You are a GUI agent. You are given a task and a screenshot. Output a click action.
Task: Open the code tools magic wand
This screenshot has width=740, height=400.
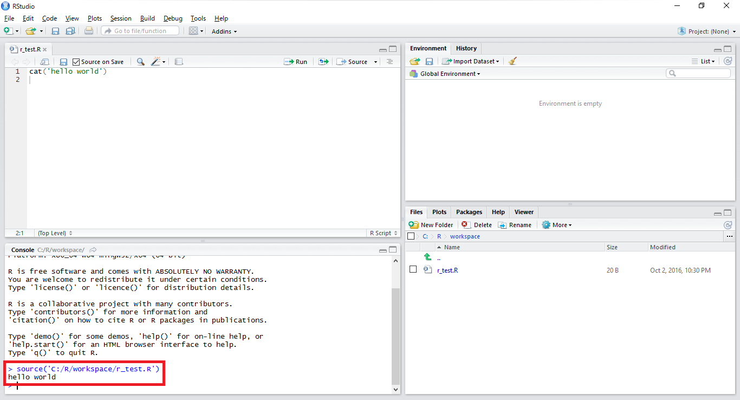156,62
